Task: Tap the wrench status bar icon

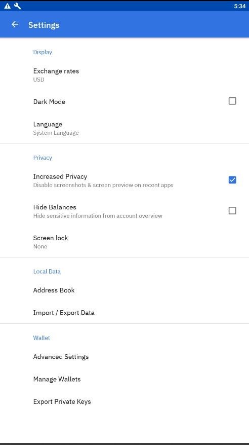Action: (x=17, y=6)
